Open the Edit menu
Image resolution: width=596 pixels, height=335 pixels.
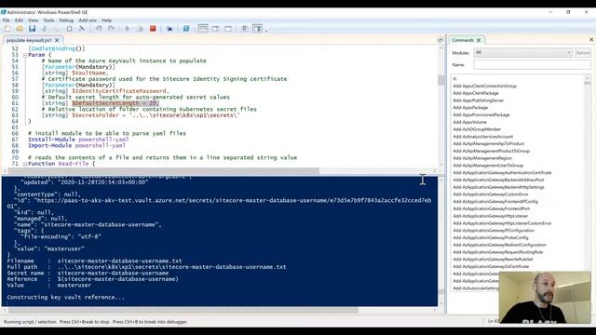pos(19,20)
